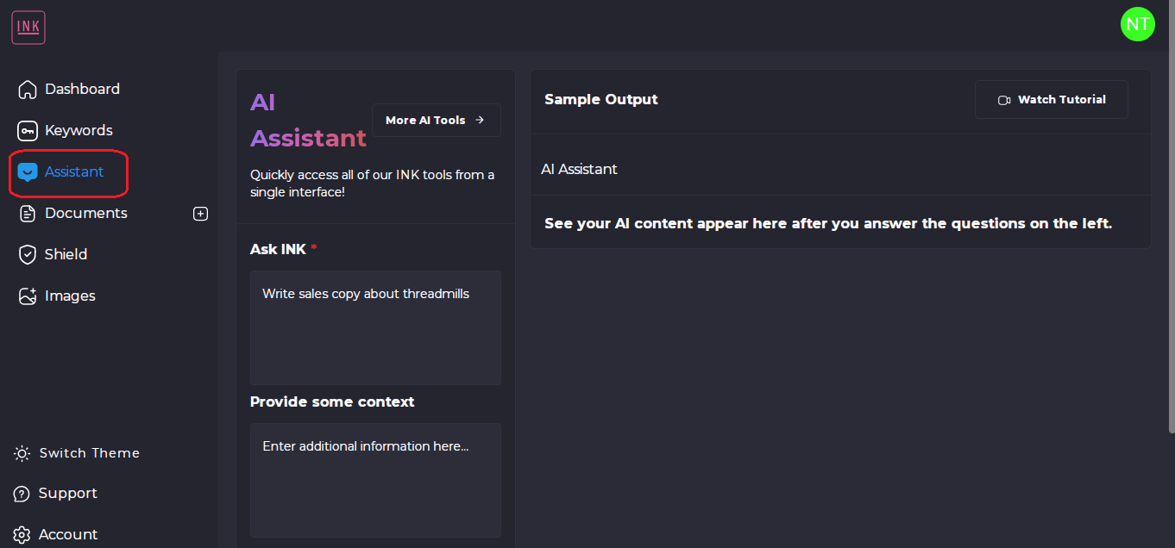Screen dimensions: 1175x548
Task: Click the Sample Output heading
Action: (601, 100)
